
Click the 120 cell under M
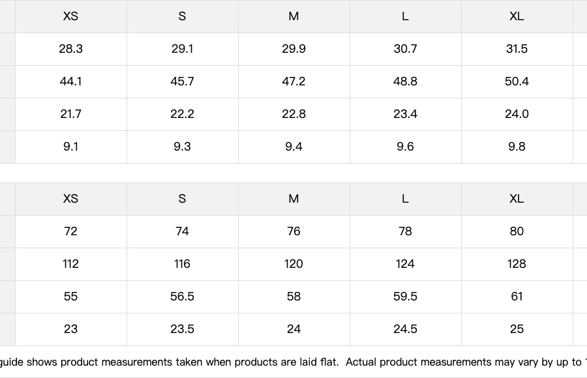[294, 264]
